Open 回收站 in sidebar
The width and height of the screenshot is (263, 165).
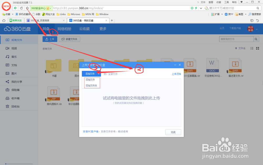[x=19, y=106]
